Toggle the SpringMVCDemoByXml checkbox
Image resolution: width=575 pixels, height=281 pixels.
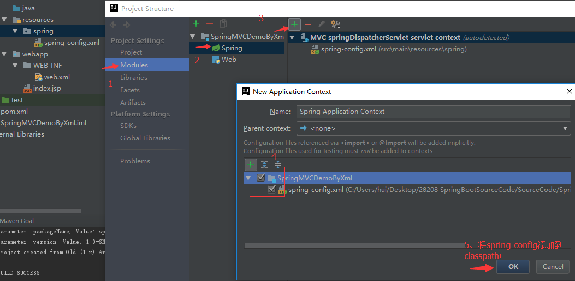[x=260, y=178]
